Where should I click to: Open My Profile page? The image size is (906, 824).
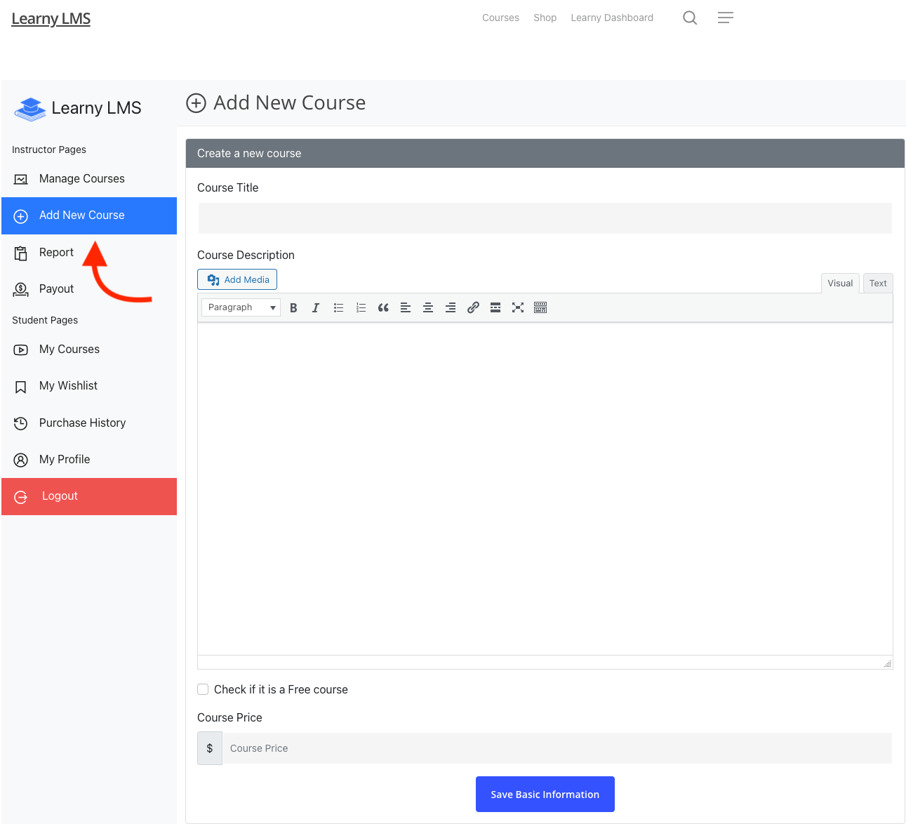click(x=89, y=460)
